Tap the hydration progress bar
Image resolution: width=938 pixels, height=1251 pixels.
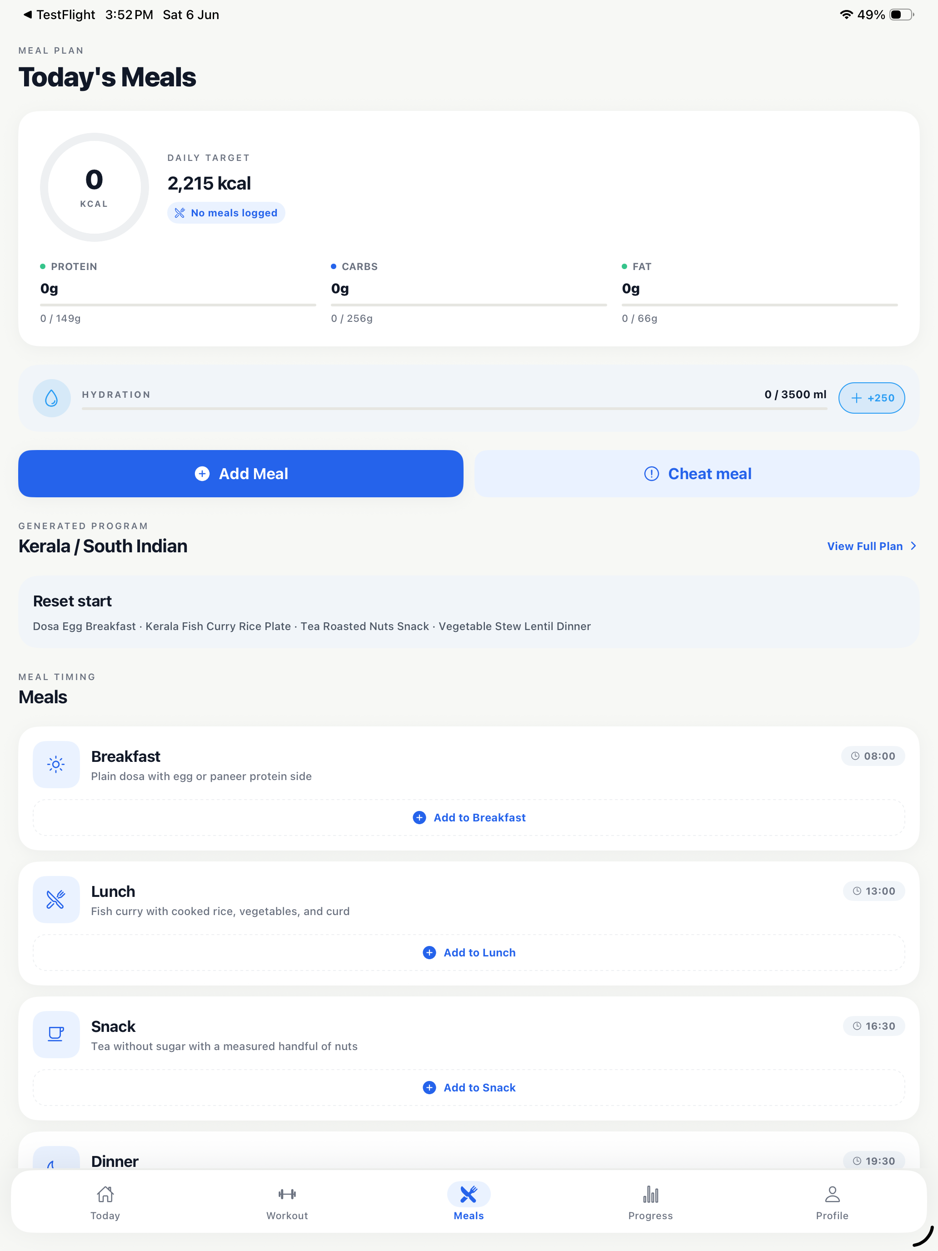click(454, 408)
